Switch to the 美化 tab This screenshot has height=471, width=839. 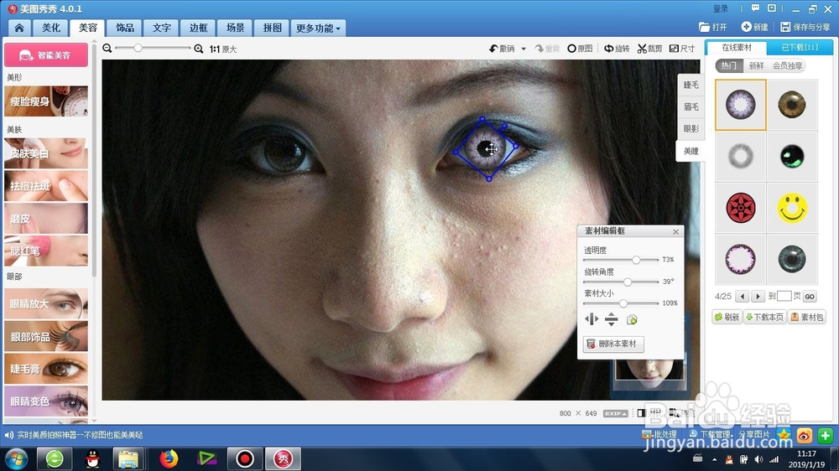(x=51, y=28)
